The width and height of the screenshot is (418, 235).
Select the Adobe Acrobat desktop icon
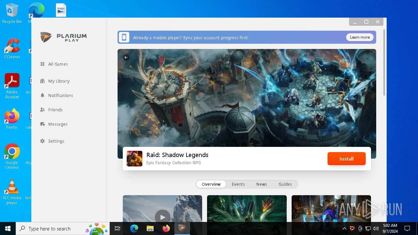tap(12, 86)
